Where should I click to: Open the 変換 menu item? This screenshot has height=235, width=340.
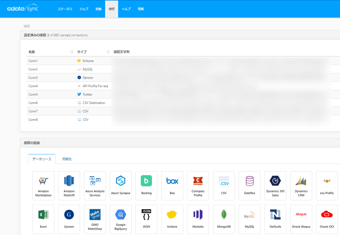point(98,9)
